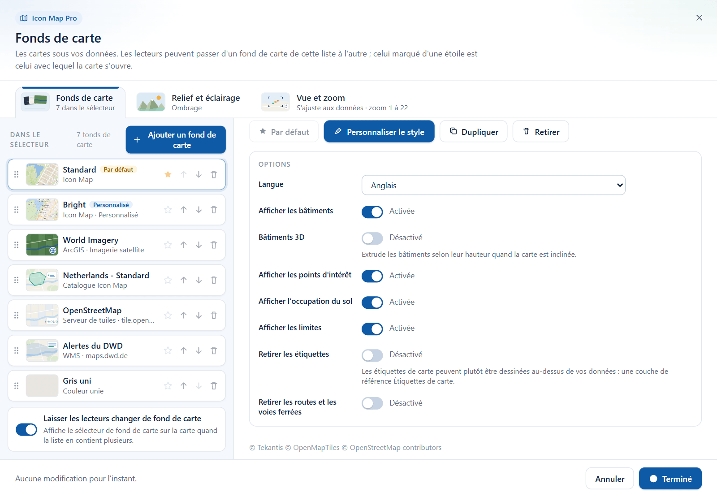
Task: Move OpenStreetMap up with the arrow icon
Action: pos(184,315)
